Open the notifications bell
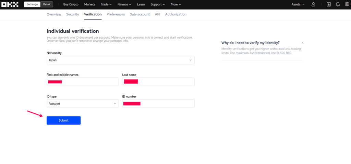 pyautogui.click(x=338, y=4)
